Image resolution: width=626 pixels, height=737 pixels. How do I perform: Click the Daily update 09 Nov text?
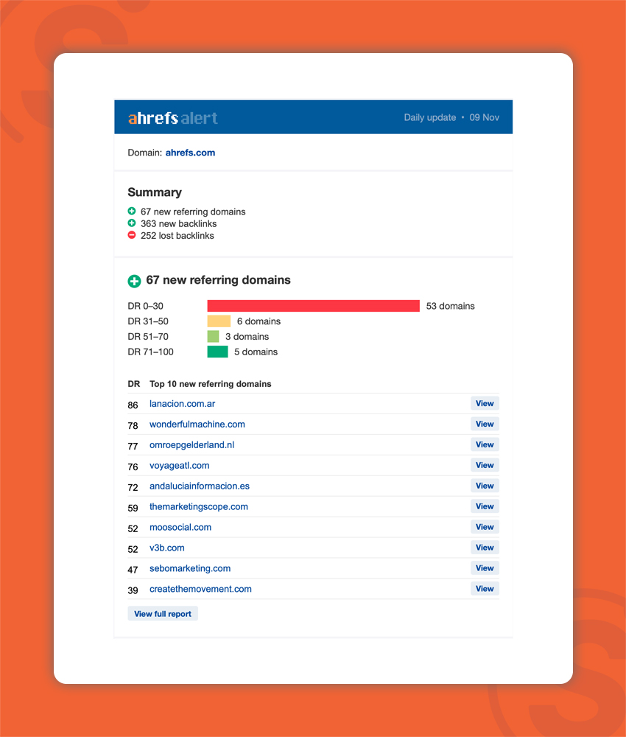[x=451, y=117]
